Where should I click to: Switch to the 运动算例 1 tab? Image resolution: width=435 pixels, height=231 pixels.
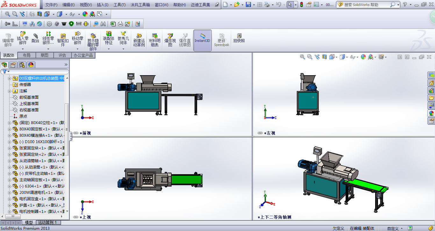47,222
